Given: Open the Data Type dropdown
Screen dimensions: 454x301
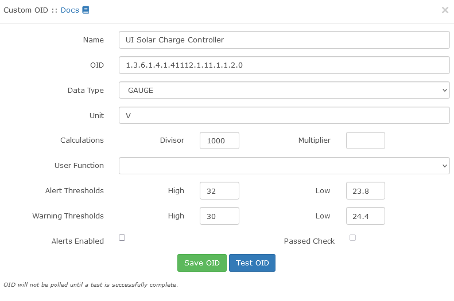Looking at the screenshot, I should point(284,90).
